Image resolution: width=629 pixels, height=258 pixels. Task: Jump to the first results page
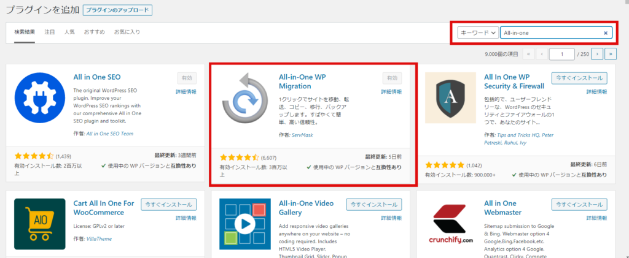pos(528,53)
